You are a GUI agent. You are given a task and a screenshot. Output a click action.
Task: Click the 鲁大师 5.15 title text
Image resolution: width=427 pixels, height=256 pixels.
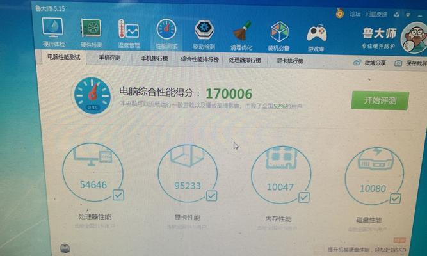pyautogui.click(x=50, y=8)
